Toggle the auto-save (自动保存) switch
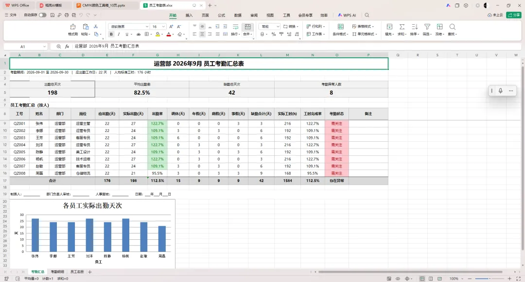The height and width of the screenshot is (282, 525). (42, 15)
